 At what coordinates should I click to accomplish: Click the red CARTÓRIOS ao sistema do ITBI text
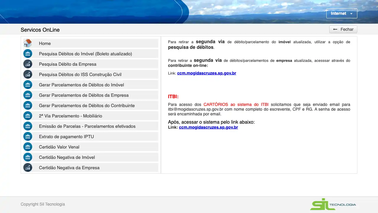236,104
